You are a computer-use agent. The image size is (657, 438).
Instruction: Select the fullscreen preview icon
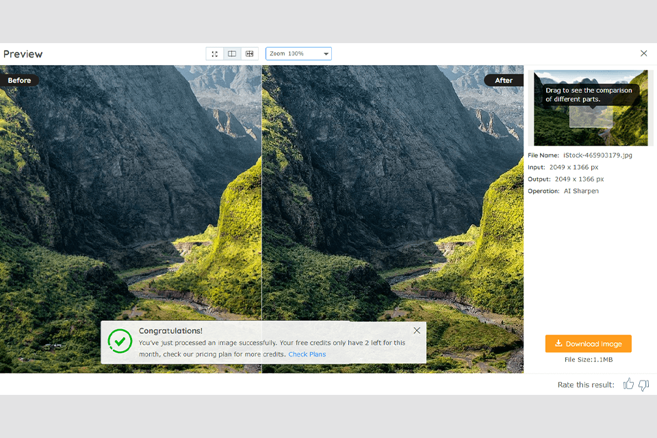point(214,53)
